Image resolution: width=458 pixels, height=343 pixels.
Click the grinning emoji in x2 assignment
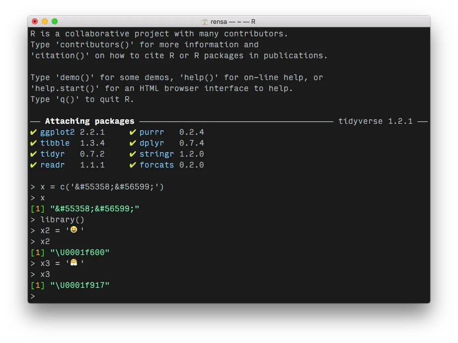pos(74,230)
